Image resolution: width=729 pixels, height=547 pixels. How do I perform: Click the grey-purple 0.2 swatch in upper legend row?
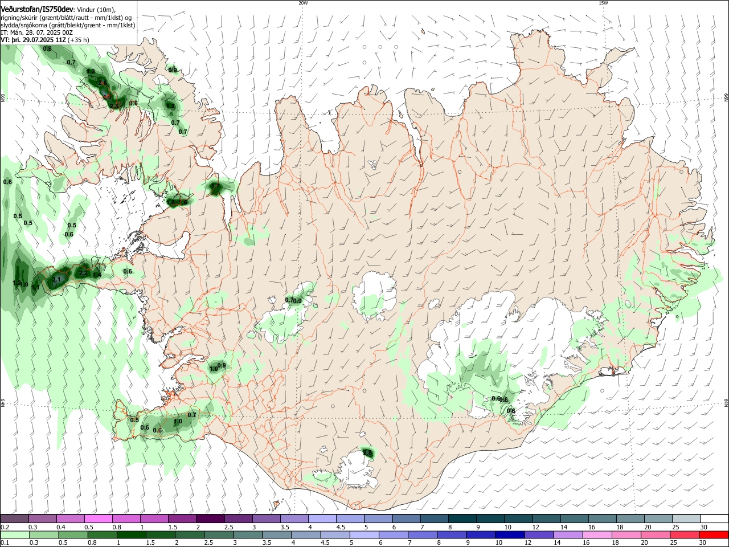(14, 519)
